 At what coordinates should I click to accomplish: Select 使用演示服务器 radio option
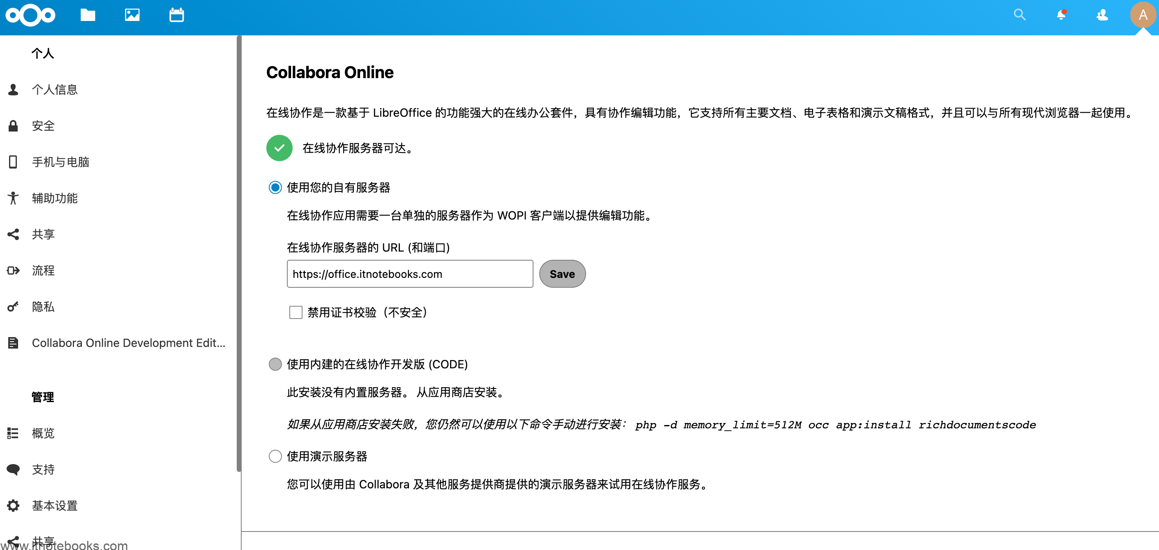pyautogui.click(x=275, y=456)
